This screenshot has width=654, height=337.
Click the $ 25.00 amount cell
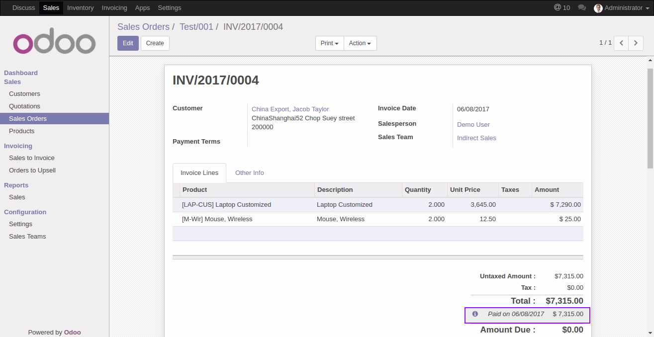tap(557, 219)
